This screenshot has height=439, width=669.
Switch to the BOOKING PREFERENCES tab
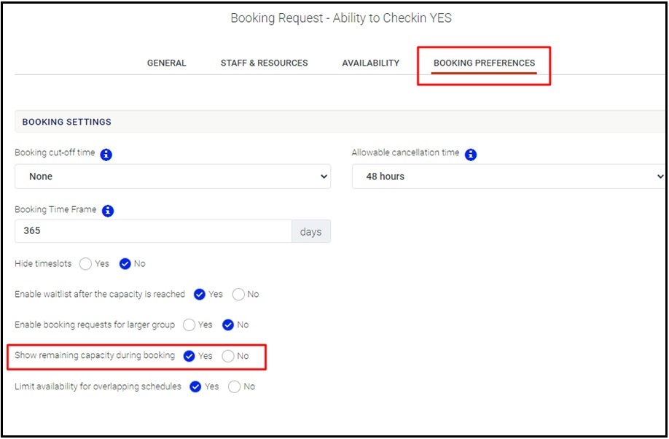pyautogui.click(x=483, y=63)
